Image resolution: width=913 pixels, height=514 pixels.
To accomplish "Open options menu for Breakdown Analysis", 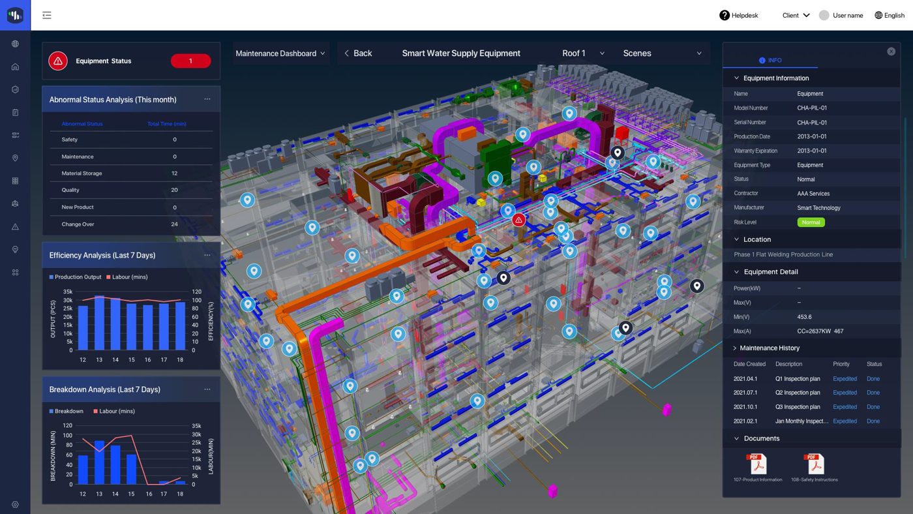I will (207, 389).
